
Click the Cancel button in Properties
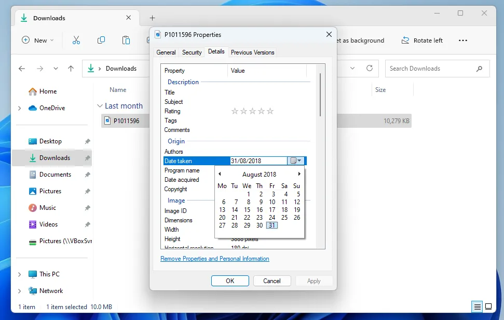[272, 281]
